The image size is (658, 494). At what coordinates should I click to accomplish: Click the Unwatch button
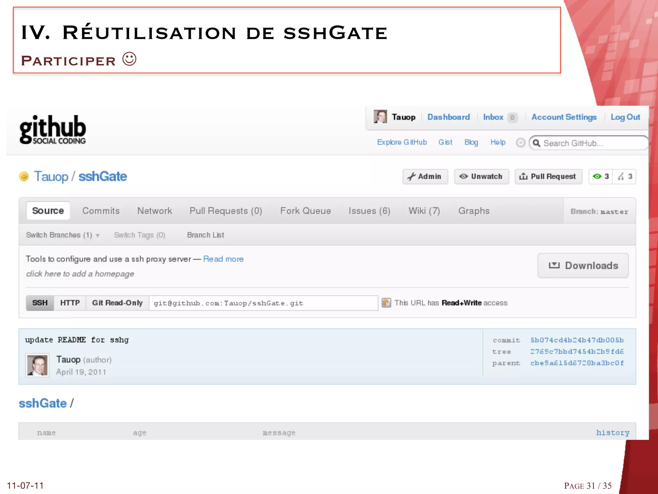coord(481,177)
